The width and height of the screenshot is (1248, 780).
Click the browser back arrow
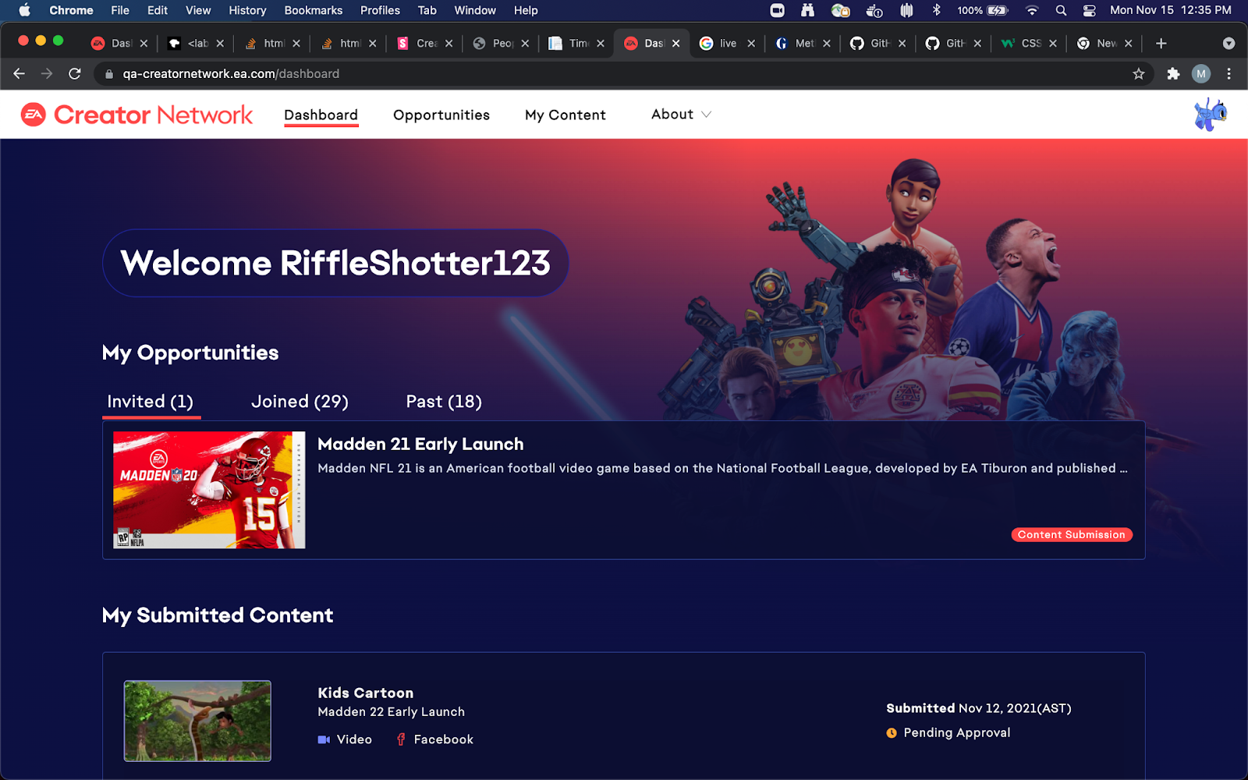tap(19, 73)
